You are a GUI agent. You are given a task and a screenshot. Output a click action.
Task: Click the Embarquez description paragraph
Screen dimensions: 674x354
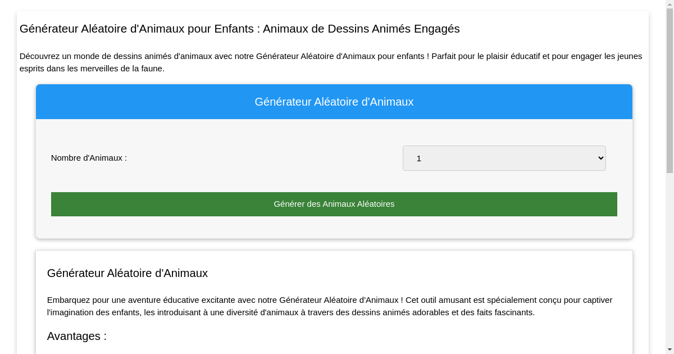click(329, 306)
